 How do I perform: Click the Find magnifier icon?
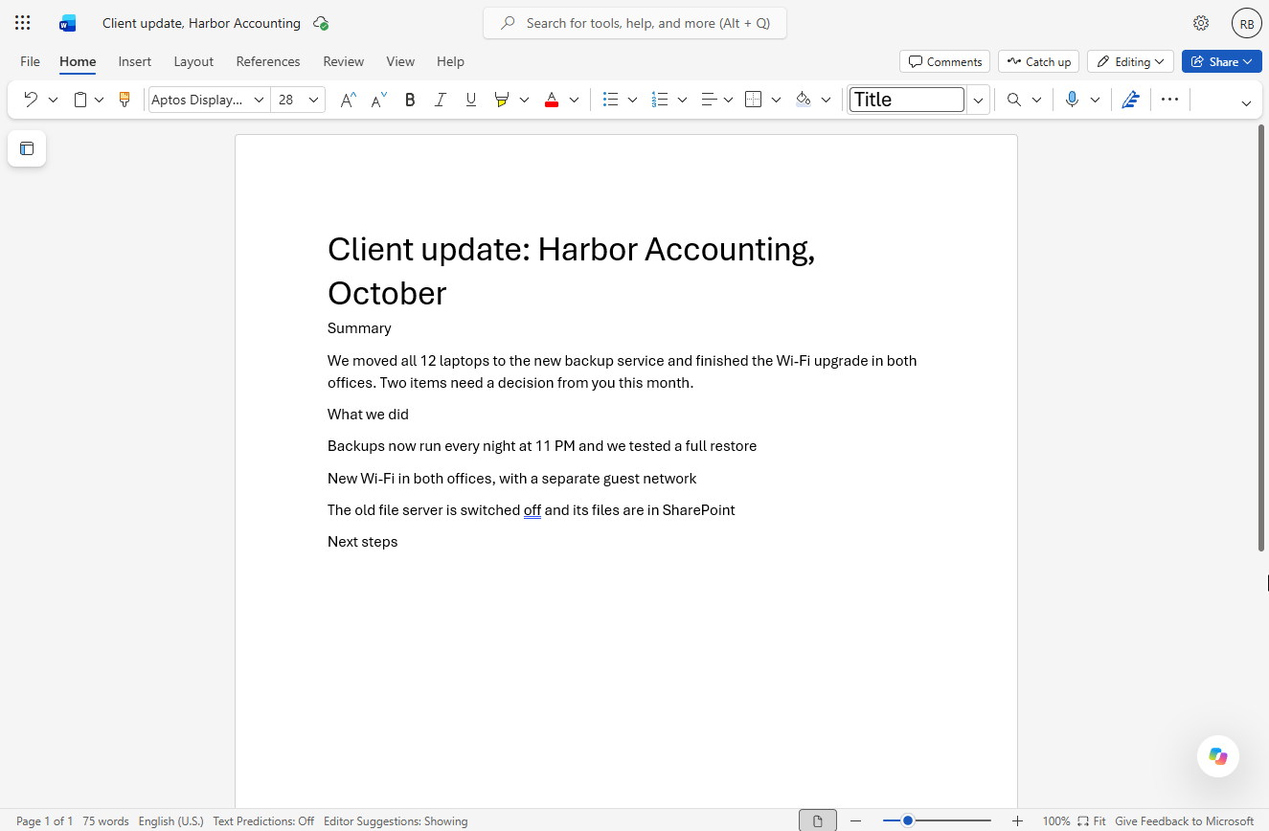coord(1014,100)
